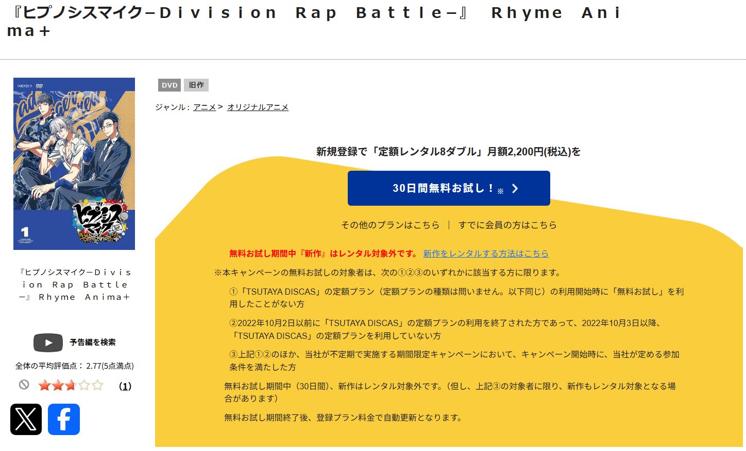
Task: Share the page on X (Twitter)
Action: click(x=26, y=420)
